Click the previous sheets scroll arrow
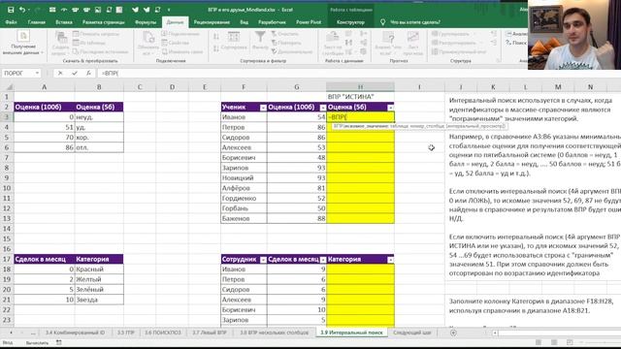 click(11, 333)
